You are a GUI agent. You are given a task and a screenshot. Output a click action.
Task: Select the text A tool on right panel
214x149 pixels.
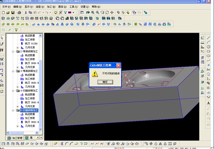209,103
